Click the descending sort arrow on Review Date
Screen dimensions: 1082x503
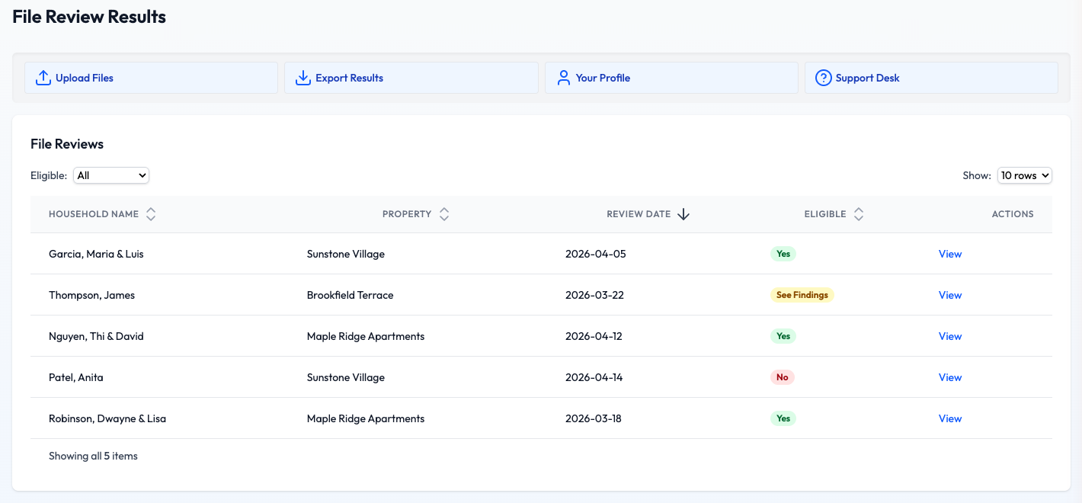click(683, 214)
